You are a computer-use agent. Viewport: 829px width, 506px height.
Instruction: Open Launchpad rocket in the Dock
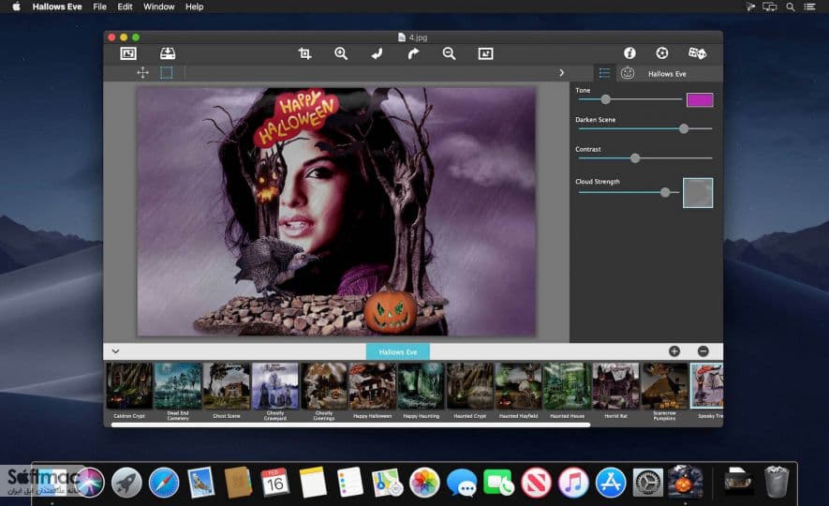click(x=126, y=483)
